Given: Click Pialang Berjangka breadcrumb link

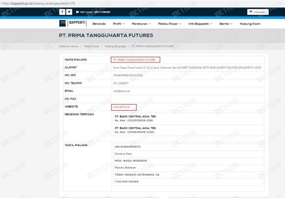Looking at the screenshot, I should point(115,46).
